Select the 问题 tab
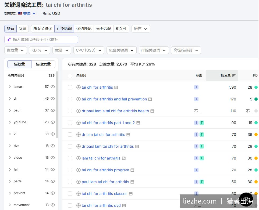Screen dimensions: 259x210 [x=23, y=29]
